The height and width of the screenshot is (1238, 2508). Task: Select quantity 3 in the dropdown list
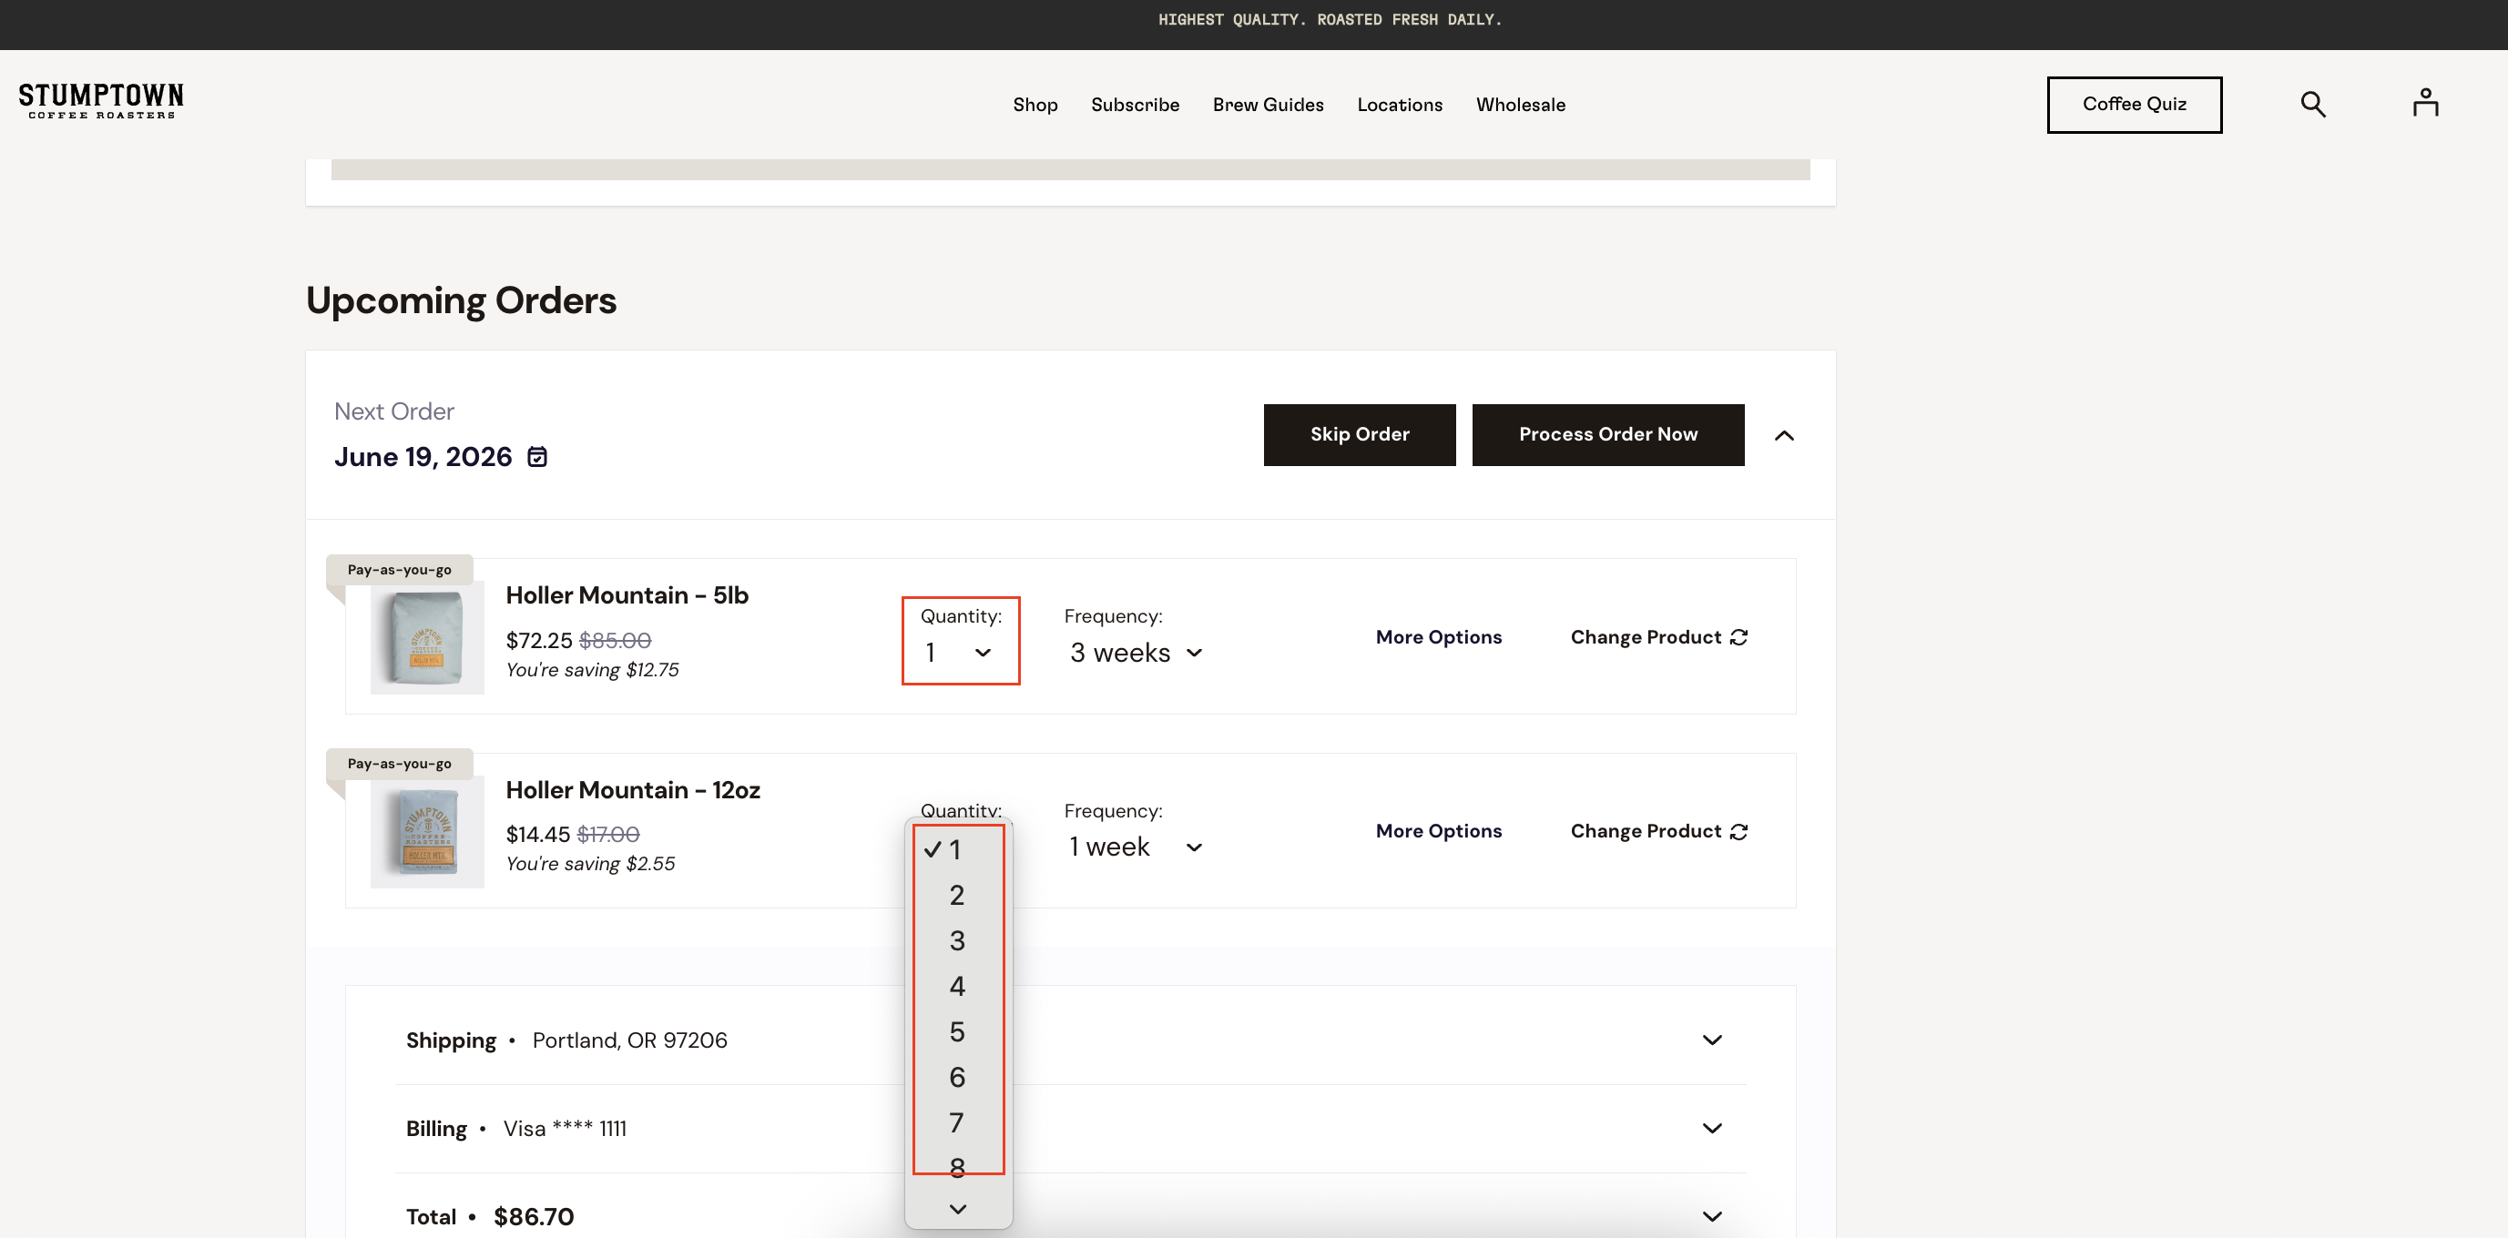point(957,941)
